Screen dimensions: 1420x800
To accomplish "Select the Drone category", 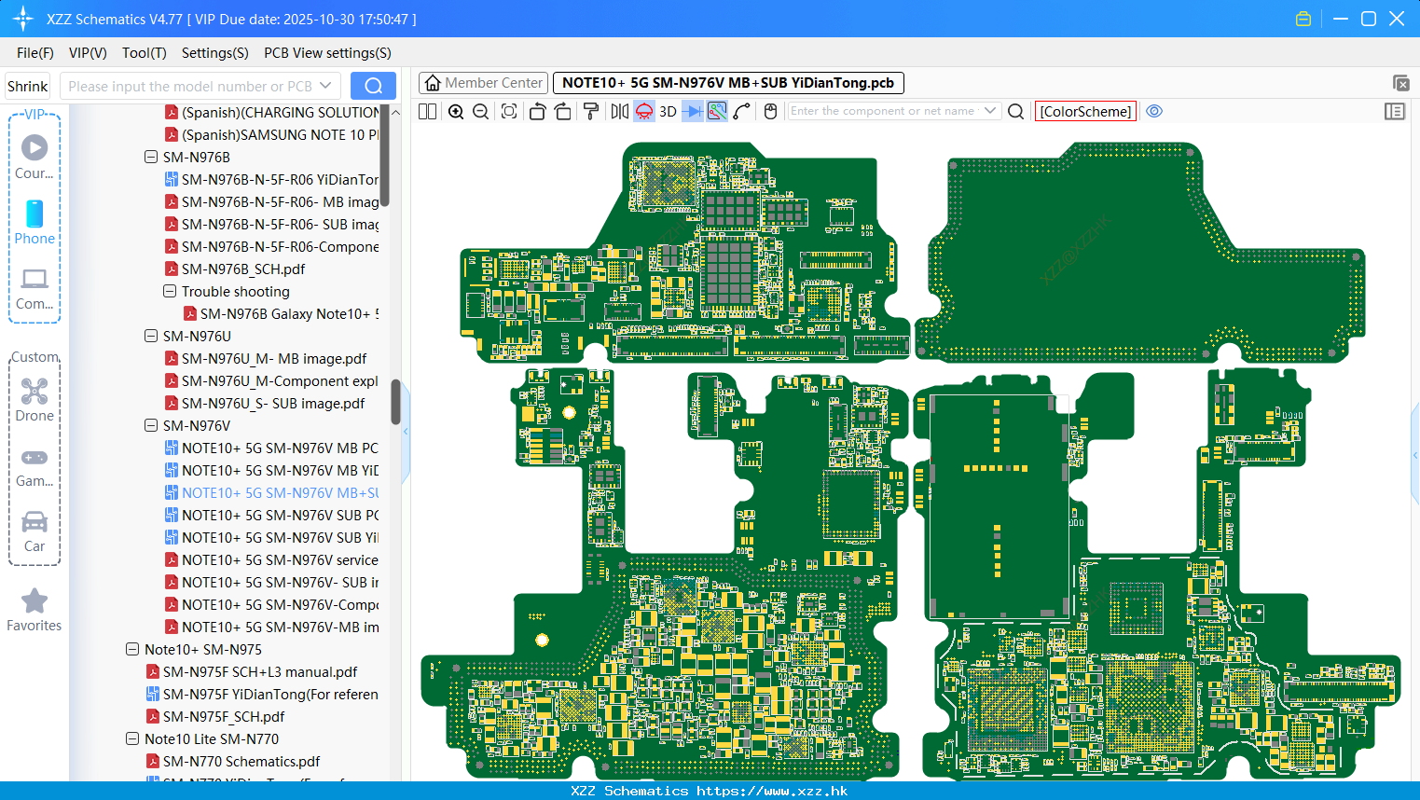I will (34, 399).
